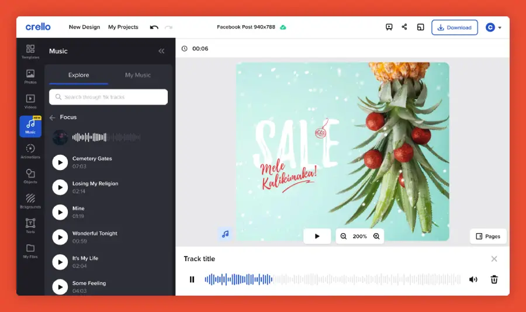Open the Templates sidebar section
526x312 pixels.
pos(30,52)
